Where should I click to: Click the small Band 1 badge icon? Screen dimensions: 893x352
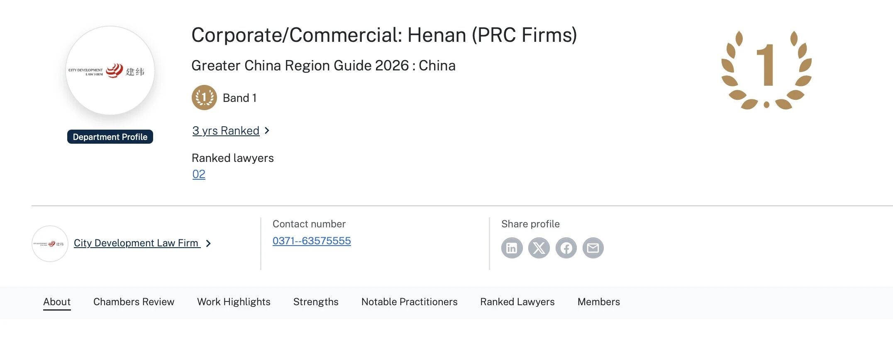204,98
